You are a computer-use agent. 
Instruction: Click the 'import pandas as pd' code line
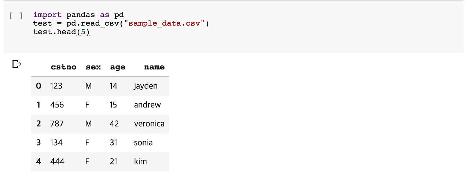tap(78, 15)
